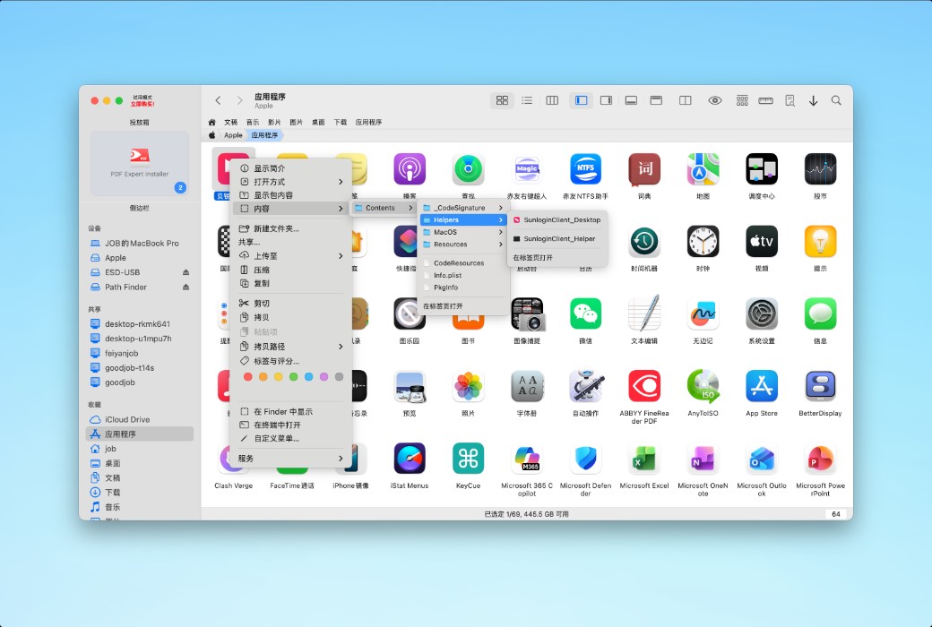932x627 pixels.
Task: Expand 打开方式 submenu
Action: 291,182
